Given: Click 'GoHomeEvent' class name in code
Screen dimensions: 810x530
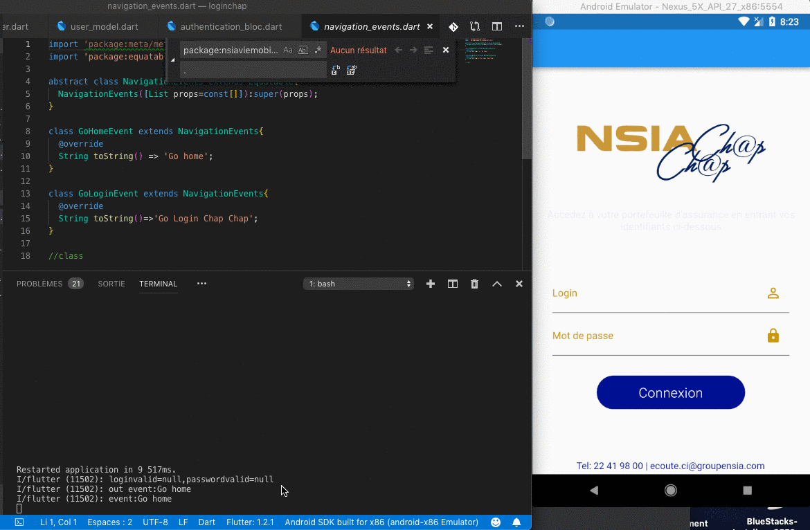Looking at the screenshot, I should click(x=105, y=131).
